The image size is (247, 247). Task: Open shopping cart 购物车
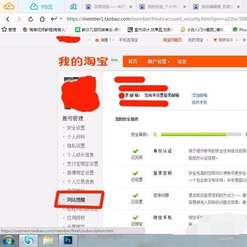223,40
